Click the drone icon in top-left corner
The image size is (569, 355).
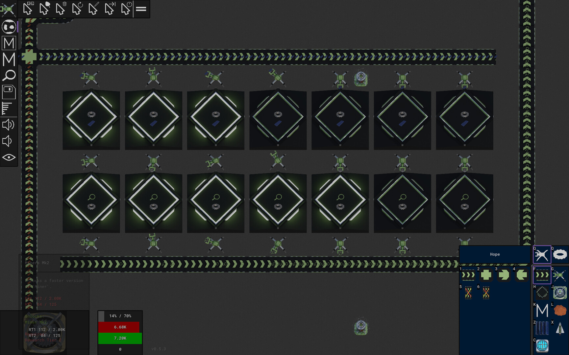point(8,9)
